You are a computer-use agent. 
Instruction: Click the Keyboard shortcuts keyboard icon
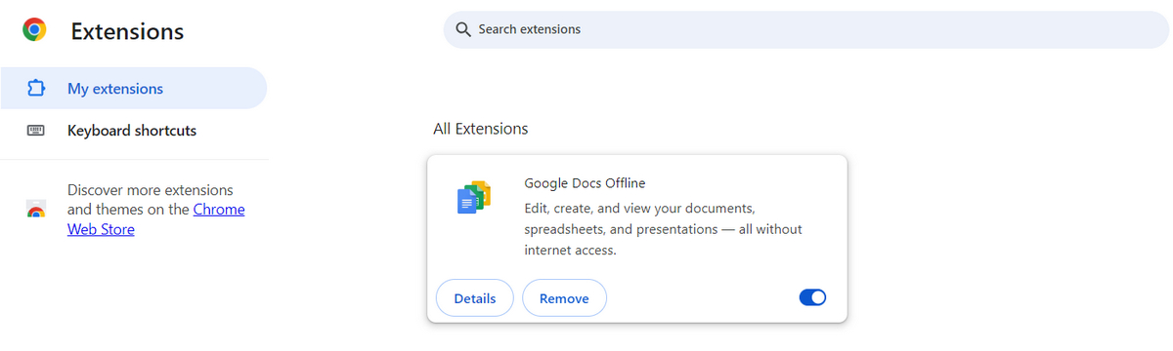[36, 131]
